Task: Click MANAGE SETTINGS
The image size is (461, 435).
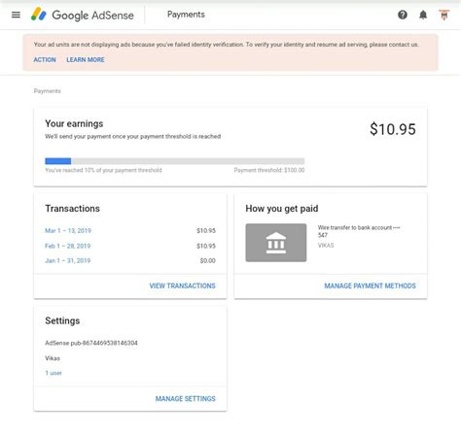Action: tap(186, 399)
